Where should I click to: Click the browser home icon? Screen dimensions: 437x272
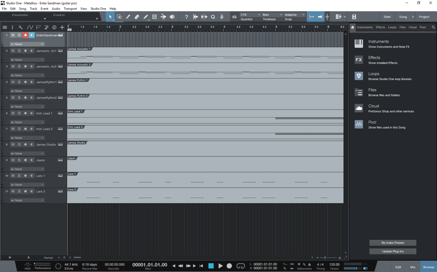pyautogui.click(x=353, y=27)
